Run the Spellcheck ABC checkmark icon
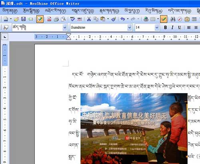 point(72,19)
